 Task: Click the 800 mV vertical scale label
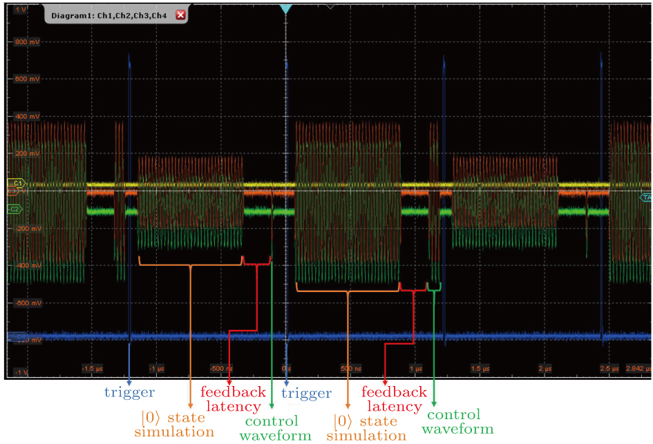click(x=27, y=41)
